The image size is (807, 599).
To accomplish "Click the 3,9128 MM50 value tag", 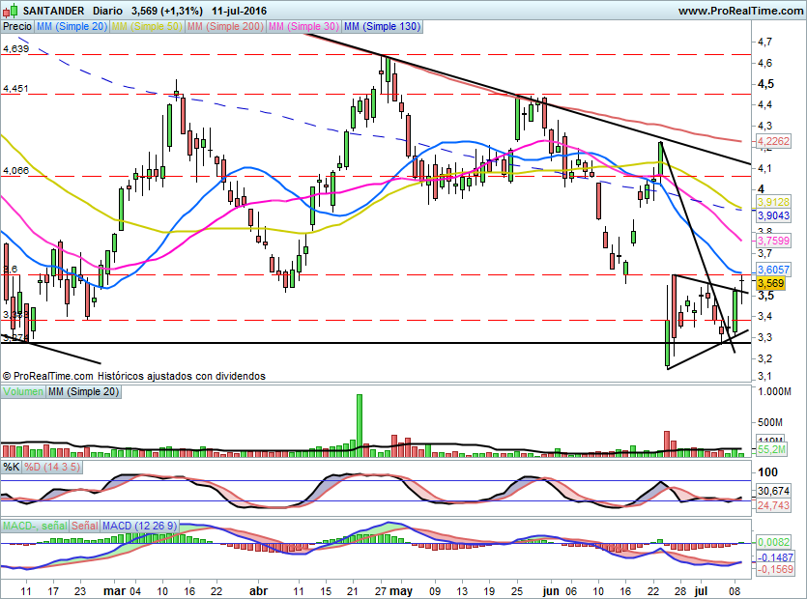I will (773, 202).
